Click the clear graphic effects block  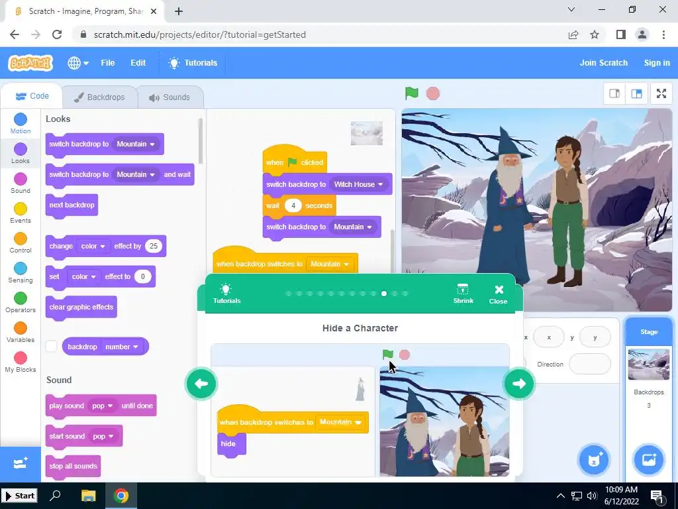(81, 308)
